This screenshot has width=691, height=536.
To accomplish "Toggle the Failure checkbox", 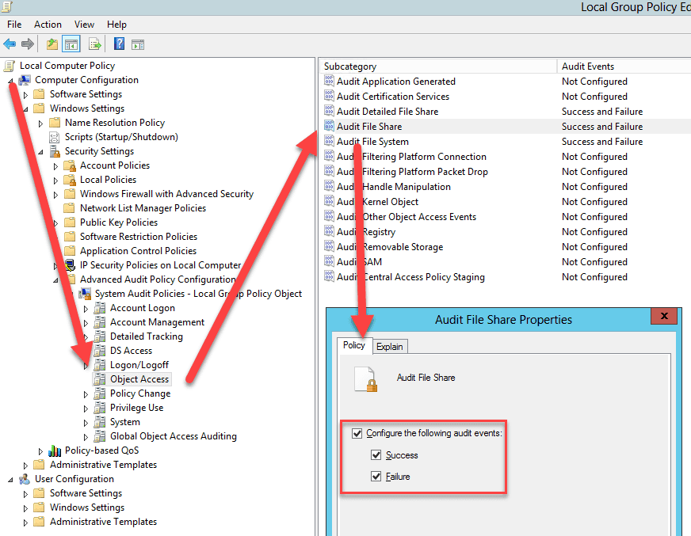I will pos(376,477).
